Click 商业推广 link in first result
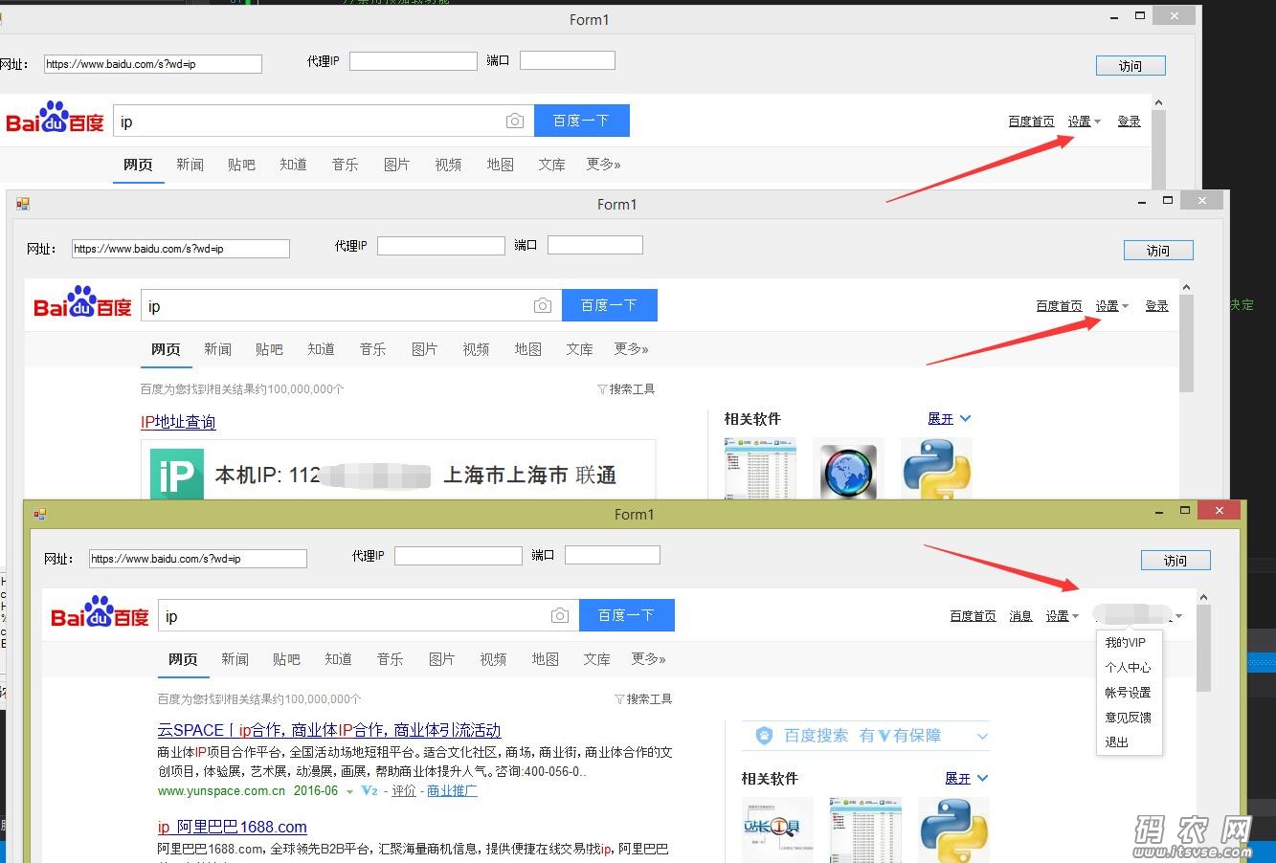Screen dimensions: 1276x863 452,791
